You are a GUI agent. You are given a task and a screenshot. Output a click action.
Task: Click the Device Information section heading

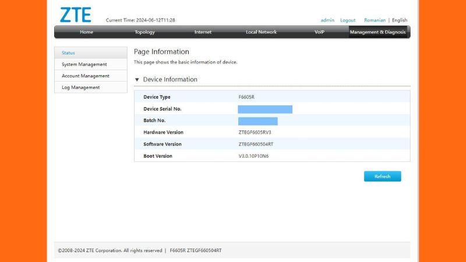coord(170,79)
